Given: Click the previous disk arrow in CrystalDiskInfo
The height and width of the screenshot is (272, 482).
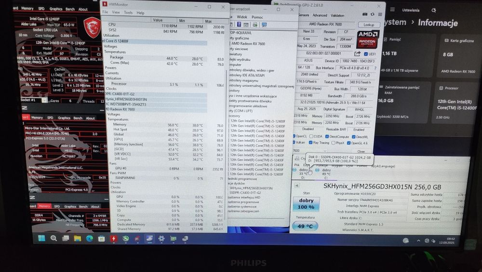Looking at the screenshot, I should click(296, 185).
